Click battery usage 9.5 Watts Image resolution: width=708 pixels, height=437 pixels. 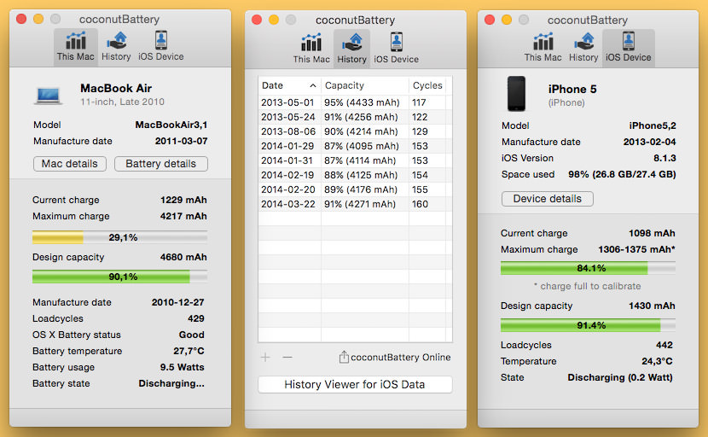coord(182,367)
